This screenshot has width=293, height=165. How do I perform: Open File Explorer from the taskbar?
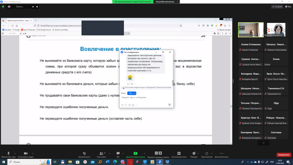point(70,162)
